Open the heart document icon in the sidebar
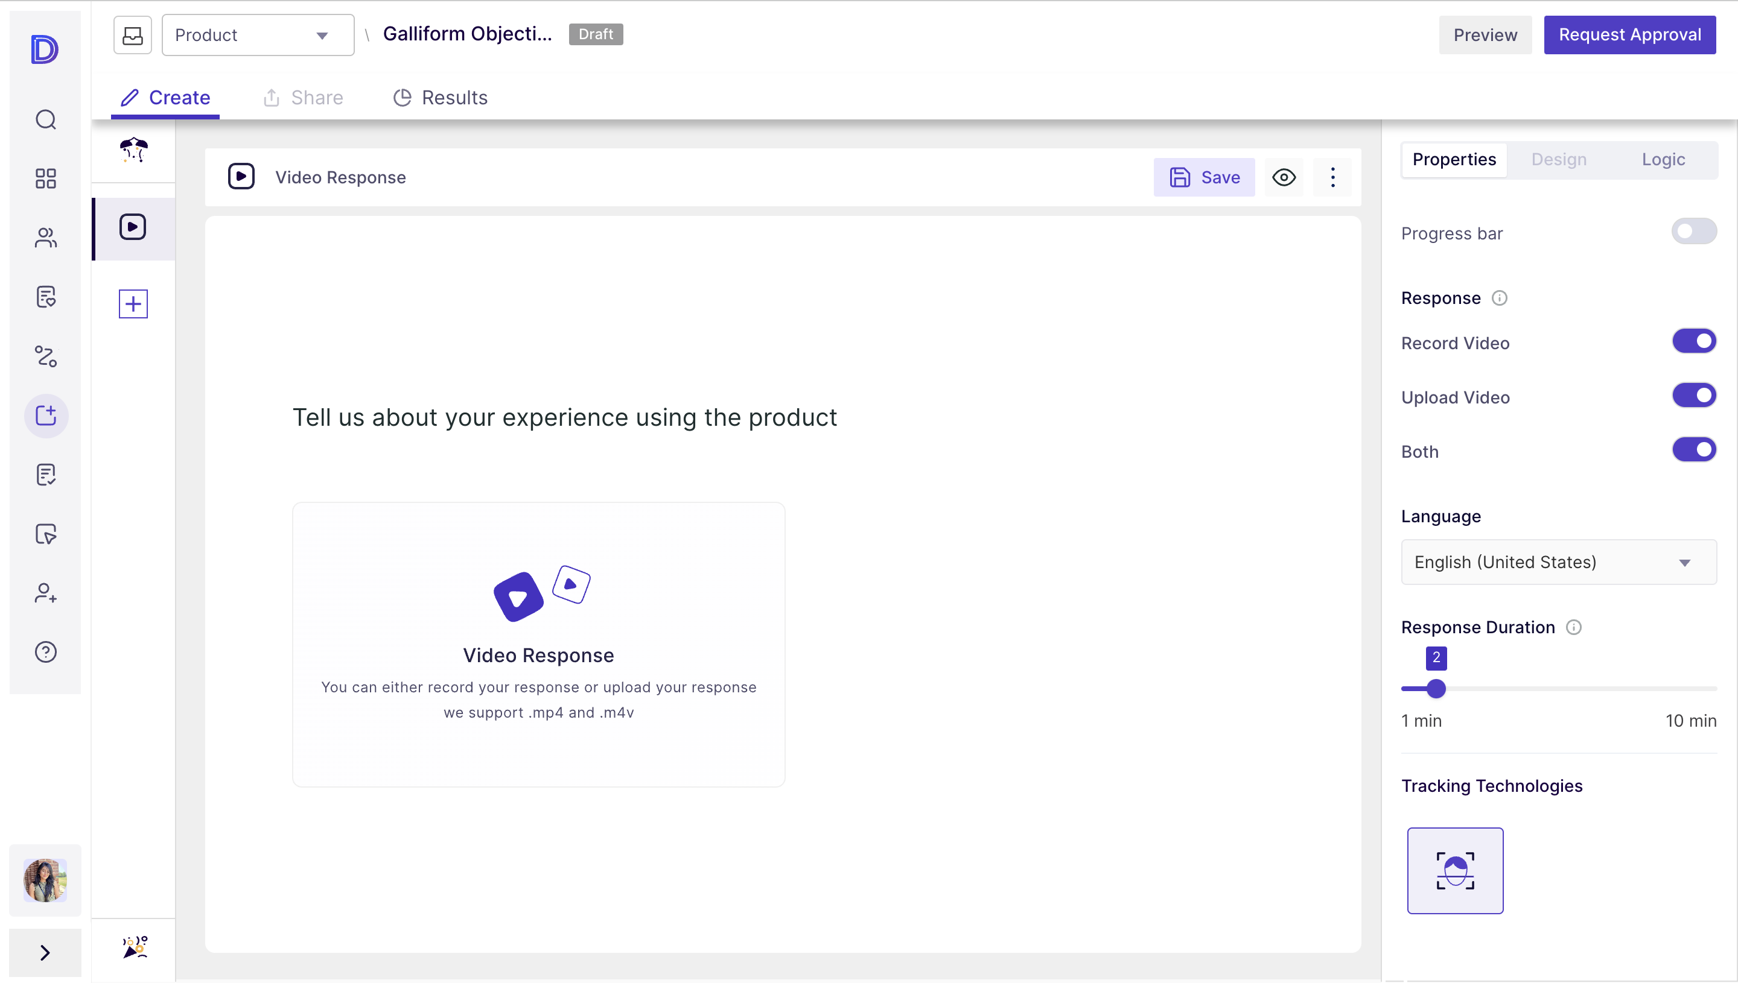Viewport: 1738px width, 983px height. pos(45,297)
